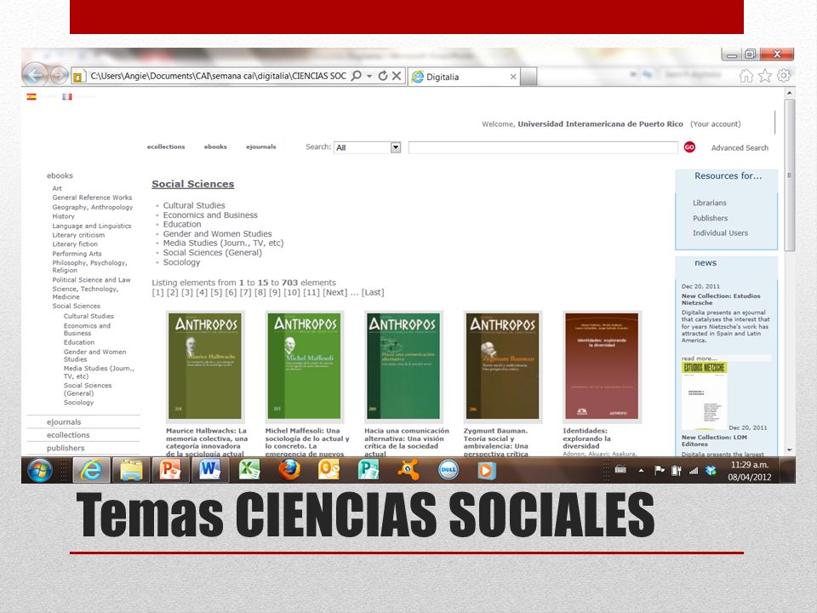The width and height of the screenshot is (817, 613).
Task: Click the browser Back arrow button
Action: click(x=34, y=76)
